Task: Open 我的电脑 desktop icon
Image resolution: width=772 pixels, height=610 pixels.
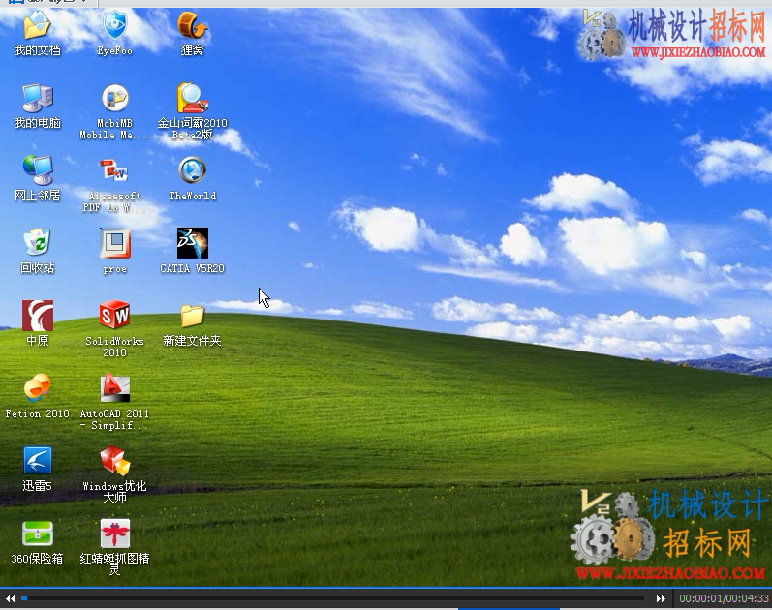Action: pyautogui.click(x=37, y=98)
